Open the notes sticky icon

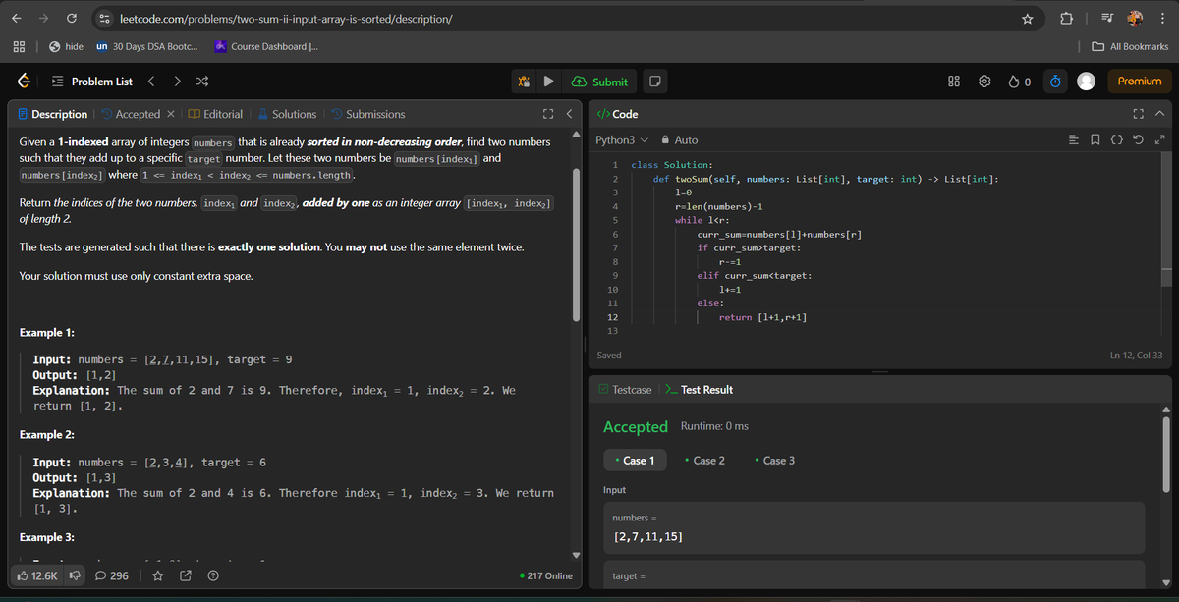655,82
